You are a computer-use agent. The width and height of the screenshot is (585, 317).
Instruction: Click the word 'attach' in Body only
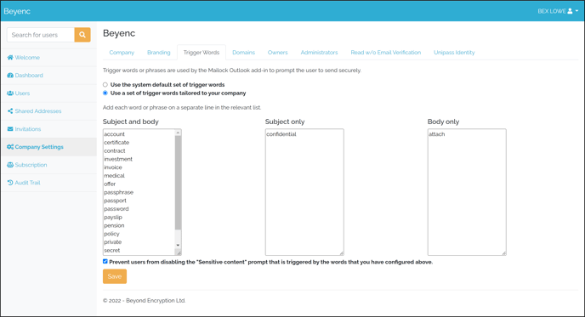pyautogui.click(x=436, y=134)
